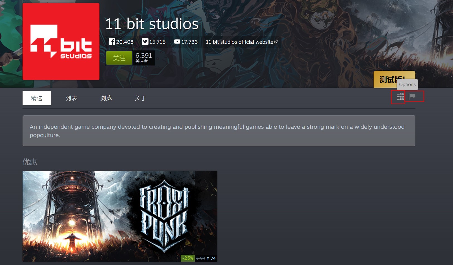Click the ¥ 74 sale price
The height and width of the screenshot is (265, 453).
click(211, 258)
